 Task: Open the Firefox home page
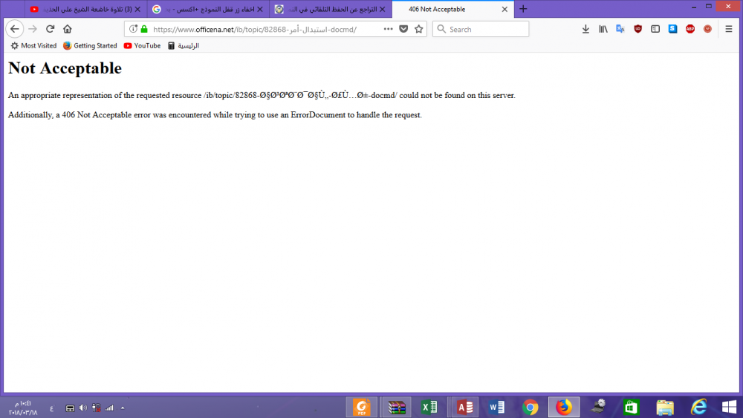click(x=68, y=29)
